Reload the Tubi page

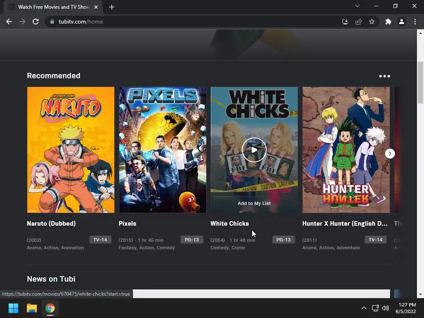click(36, 22)
